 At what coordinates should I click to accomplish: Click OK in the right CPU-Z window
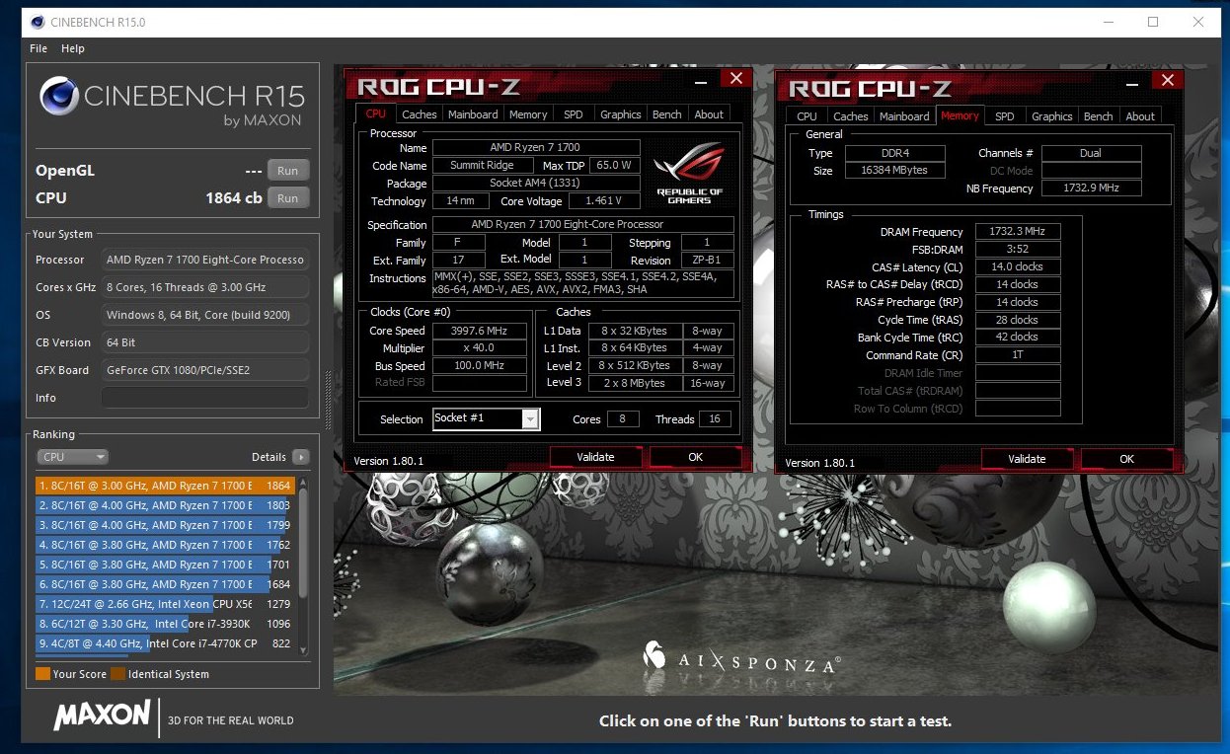(1127, 459)
